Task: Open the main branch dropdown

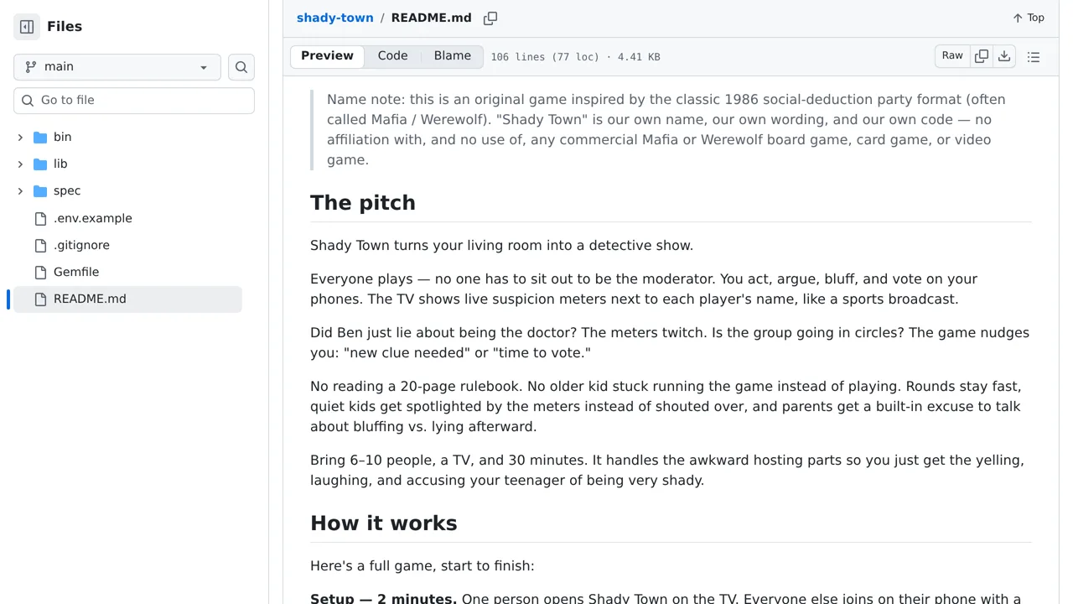Action: [117, 67]
